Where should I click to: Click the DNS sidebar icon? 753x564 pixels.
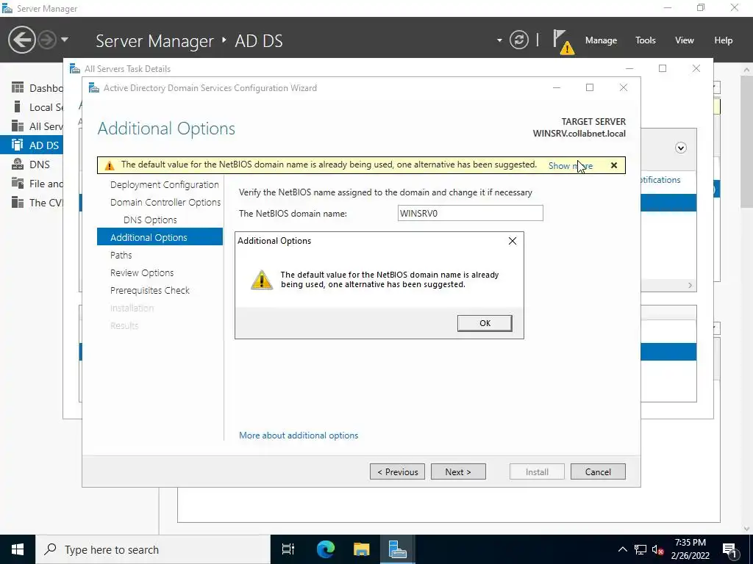[18, 164]
